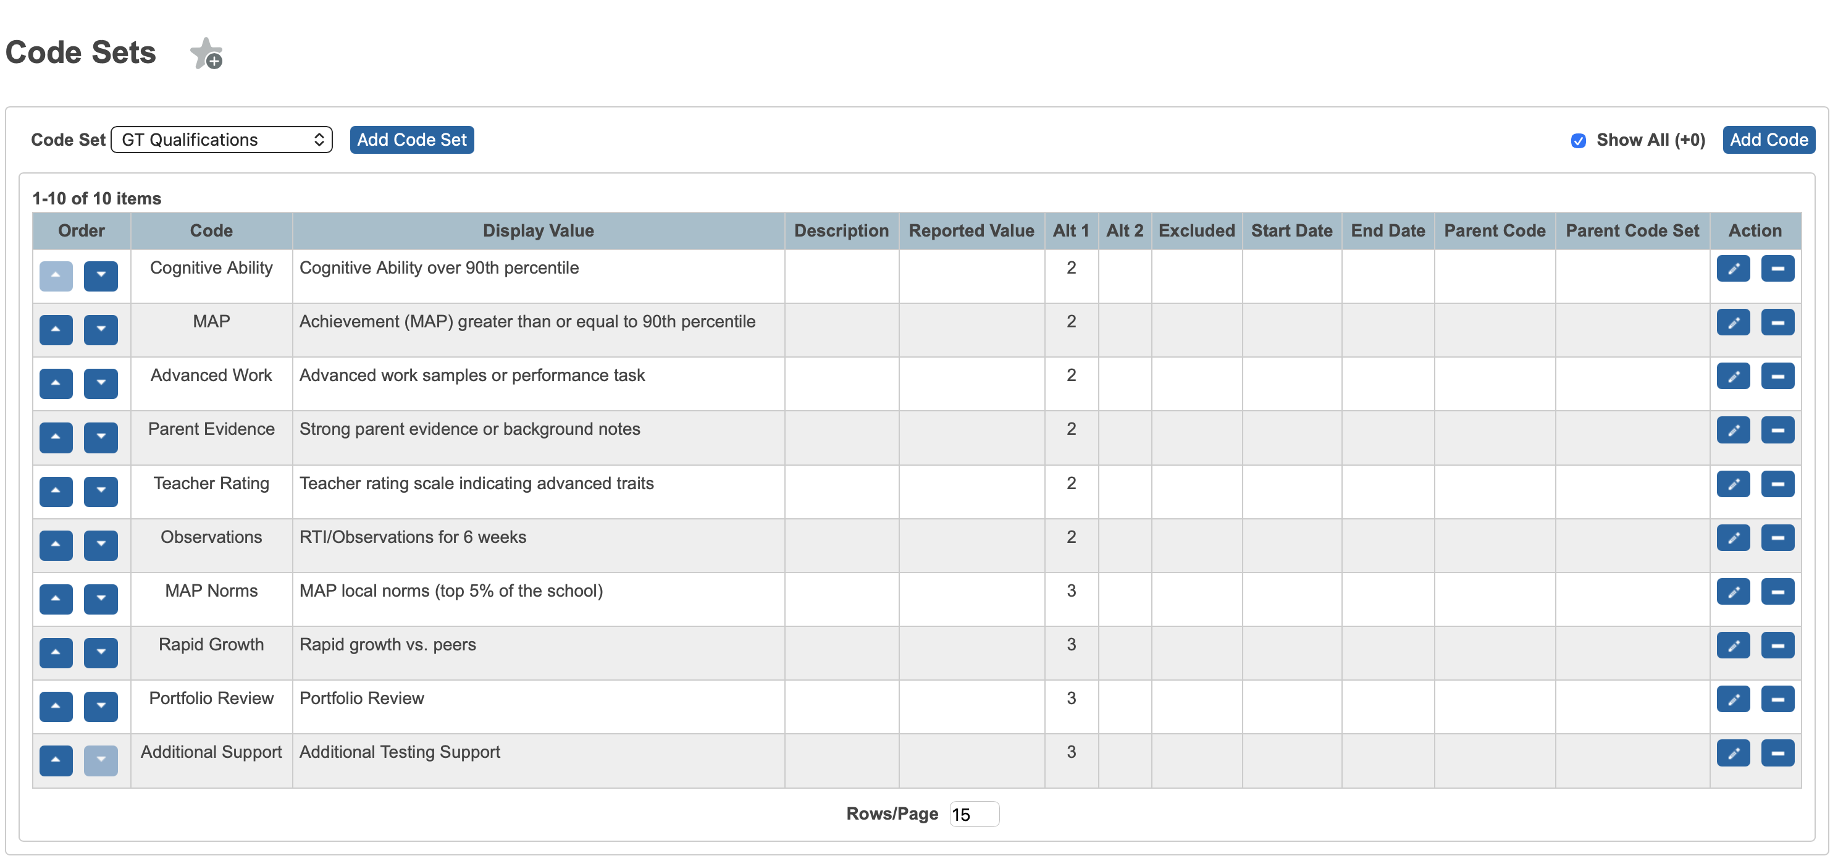The image size is (1838, 861).
Task: Delete the Teacher Rating code
Action: click(x=1777, y=484)
